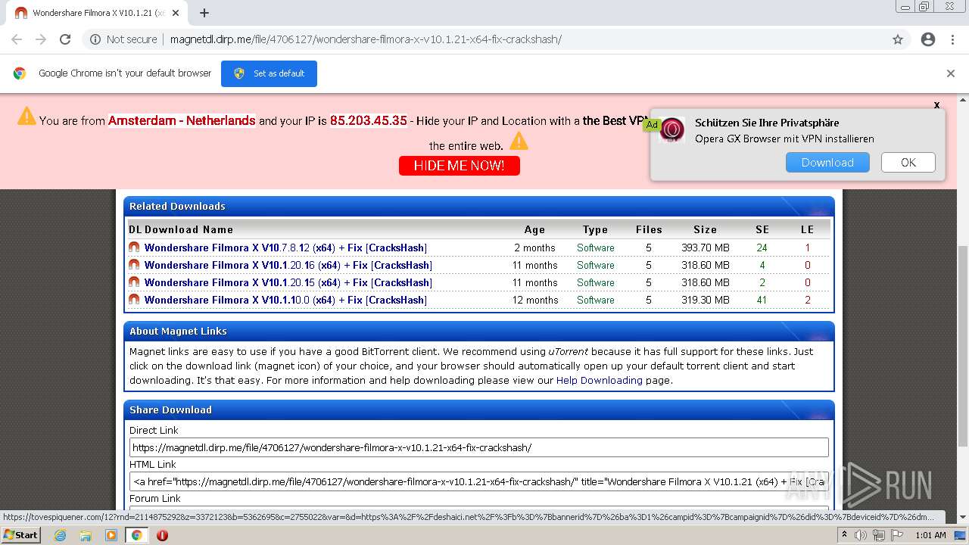Click OK in Opera GX ad
Viewport: 969px width, 545px height.
pos(908,163)
